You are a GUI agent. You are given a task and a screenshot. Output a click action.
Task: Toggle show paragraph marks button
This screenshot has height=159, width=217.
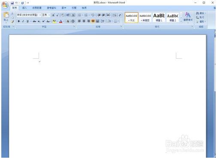pos(120,15)
